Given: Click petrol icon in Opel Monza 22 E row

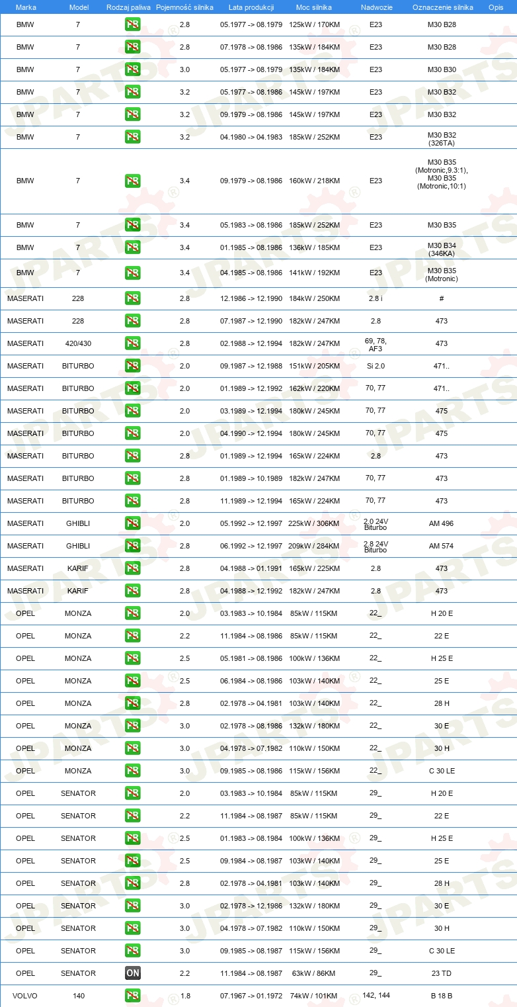Looking at the screenshot, I should tap(132, 636).
